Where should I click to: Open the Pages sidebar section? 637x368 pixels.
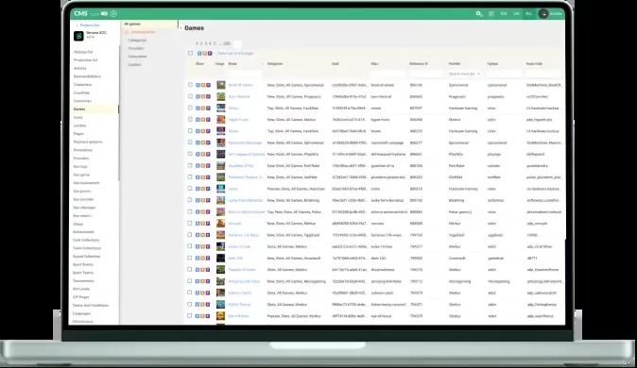pos(78,134)
